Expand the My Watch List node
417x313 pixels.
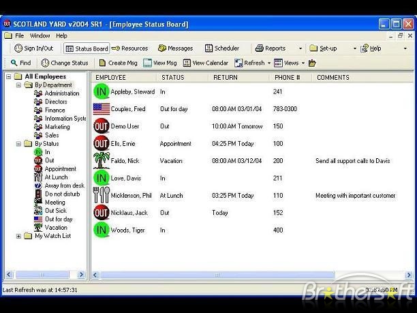click(x=18, y=236)
